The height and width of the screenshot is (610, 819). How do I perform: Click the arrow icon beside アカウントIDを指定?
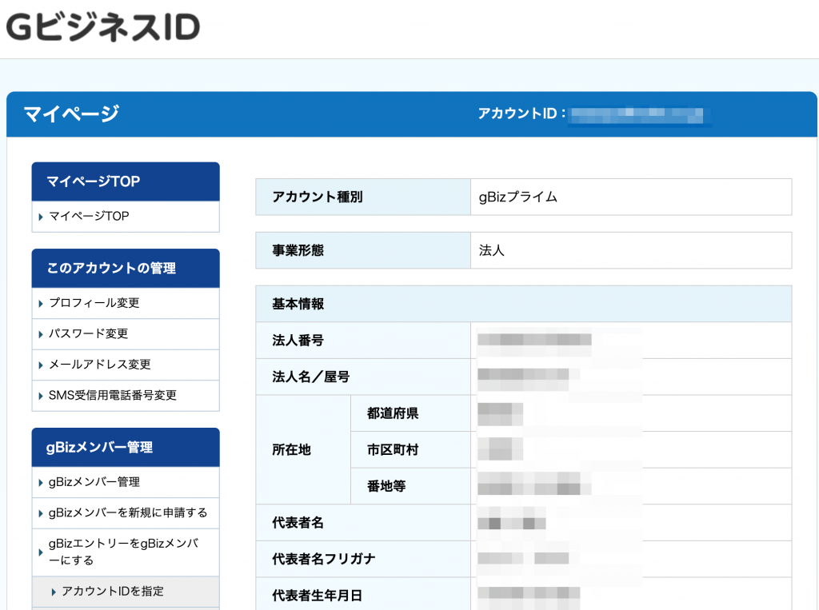pos(54,592)
